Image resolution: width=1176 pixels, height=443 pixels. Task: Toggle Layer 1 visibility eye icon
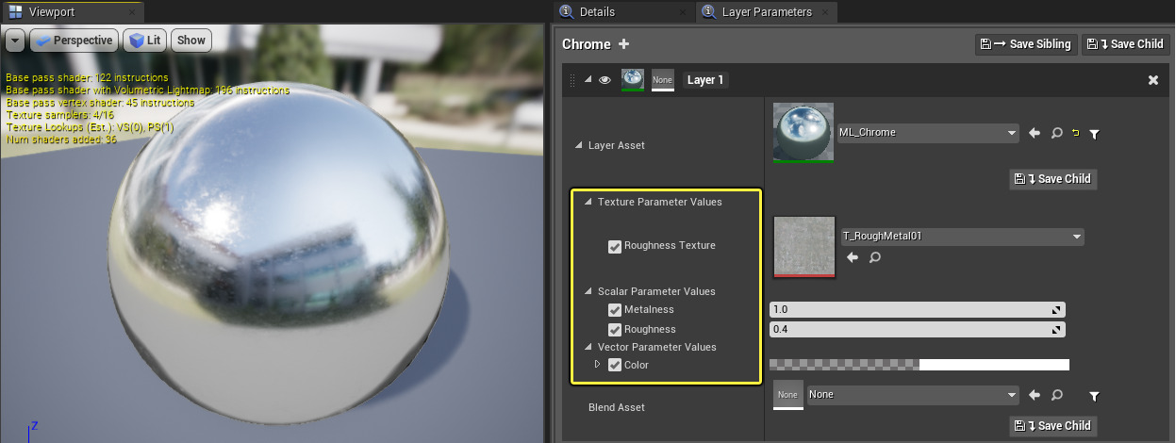(605, 81)
